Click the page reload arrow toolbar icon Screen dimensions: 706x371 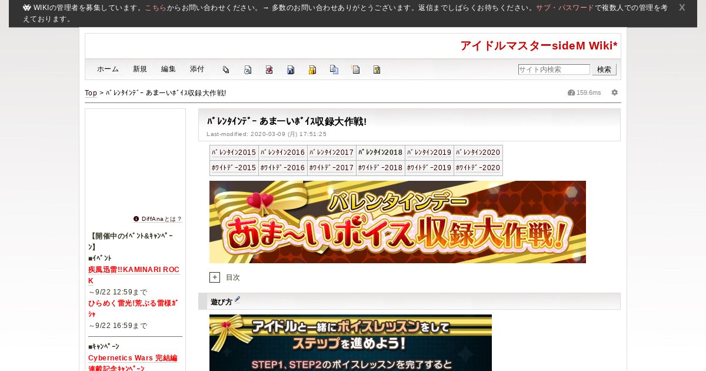pos(248,69)
